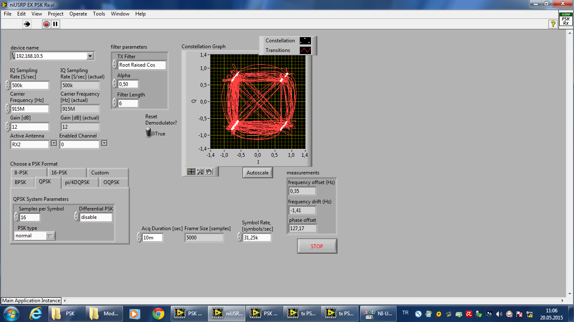
Task: Click the Run arrow toolbar icon
Action: click(x=27, y=24)
